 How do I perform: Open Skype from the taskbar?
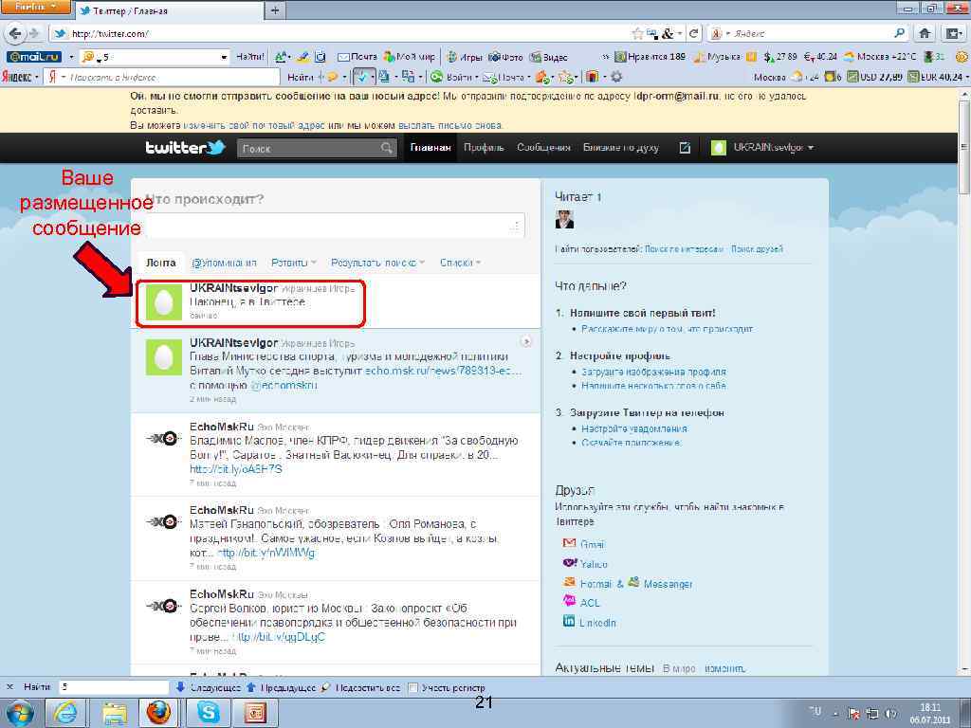(208, 713)
